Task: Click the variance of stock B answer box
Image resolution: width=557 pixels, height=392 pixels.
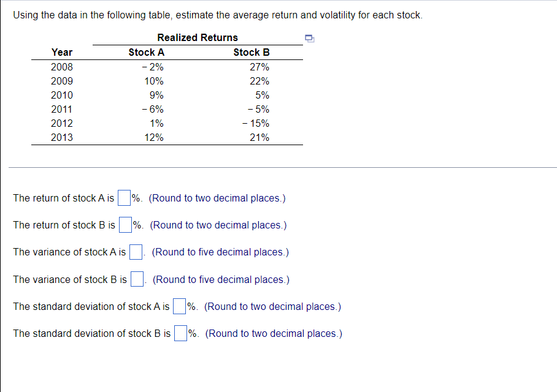Action: 137,279
